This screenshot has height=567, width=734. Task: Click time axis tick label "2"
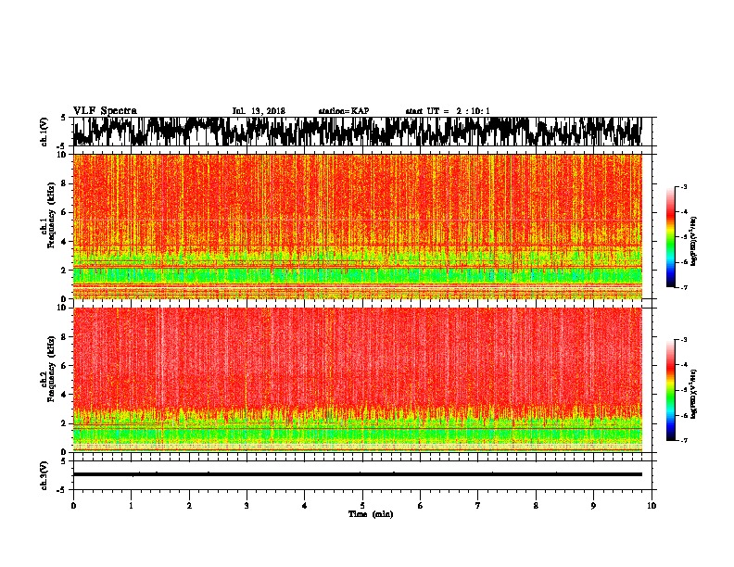coord(189,506)
